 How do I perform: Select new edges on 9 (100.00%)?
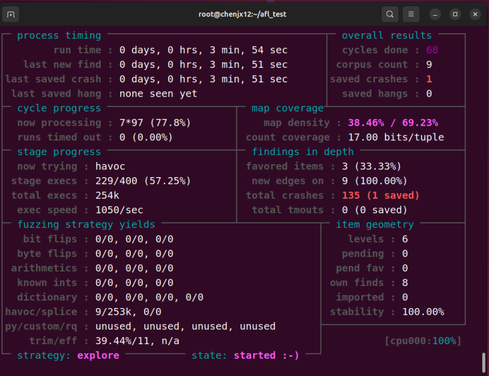(374, 181)
